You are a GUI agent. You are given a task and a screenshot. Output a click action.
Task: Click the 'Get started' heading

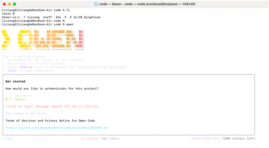tap(15, 81)
